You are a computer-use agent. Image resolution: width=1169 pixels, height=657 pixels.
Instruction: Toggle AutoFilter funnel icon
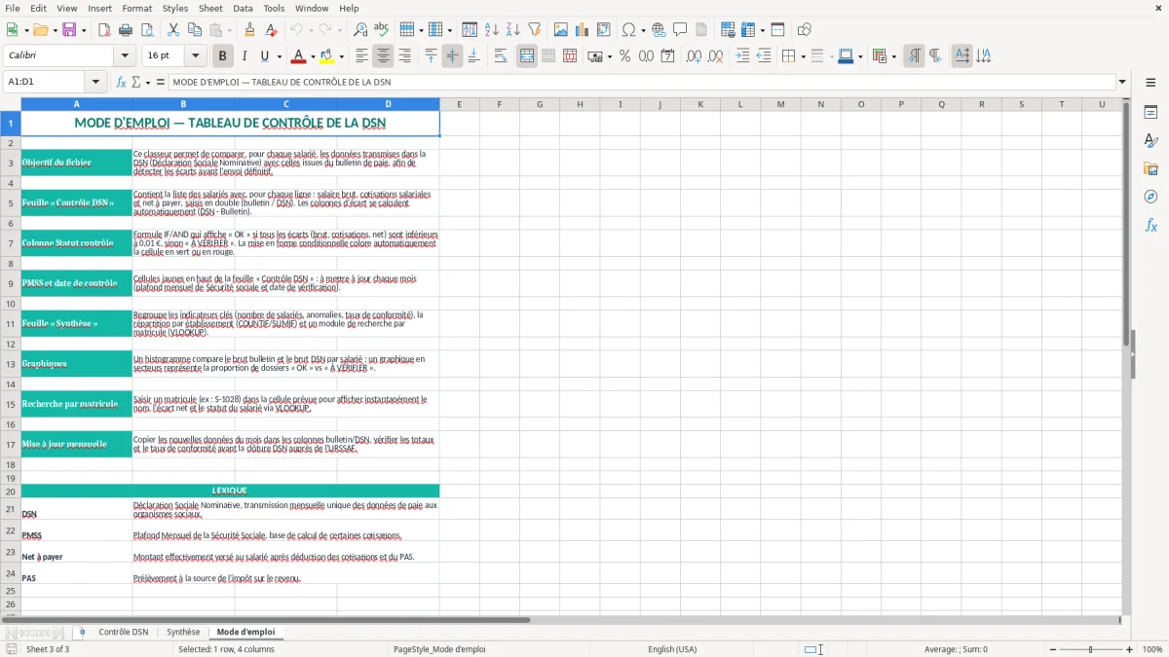535,30
